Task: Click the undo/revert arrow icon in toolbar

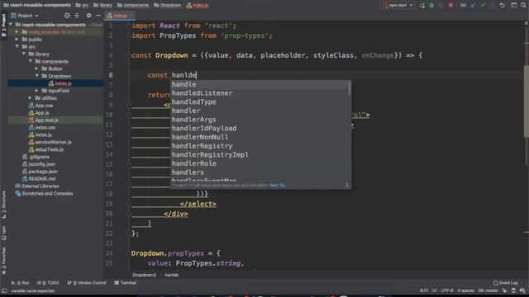Action: tap(502, 6)
